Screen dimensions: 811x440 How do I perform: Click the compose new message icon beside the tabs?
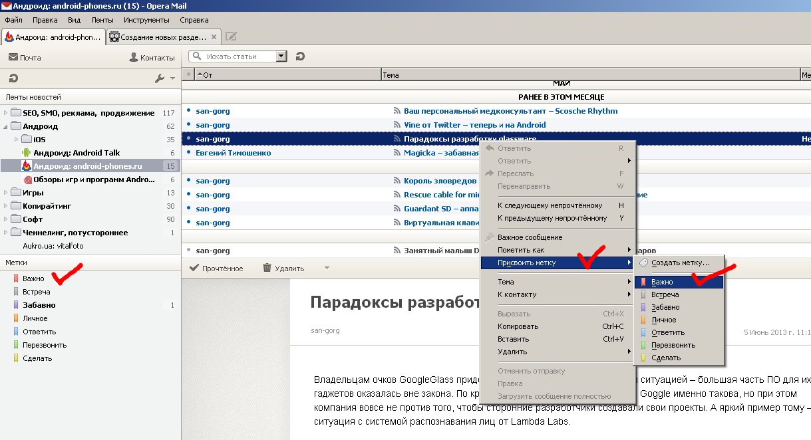(x=232, y=37)
